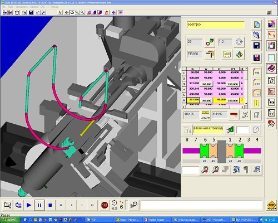Select row 3 header in coordinates table
278x223 pixels.
coord(184,84)
